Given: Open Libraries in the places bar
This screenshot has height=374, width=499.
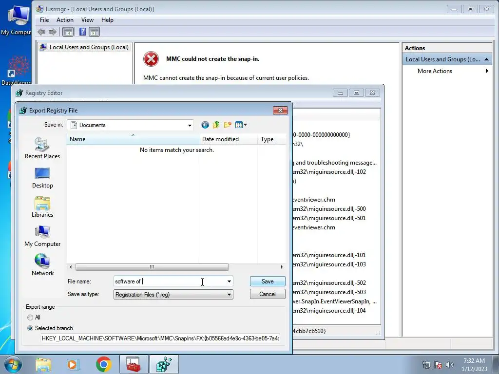Looking at the screenshot, I should coord(42,207).
